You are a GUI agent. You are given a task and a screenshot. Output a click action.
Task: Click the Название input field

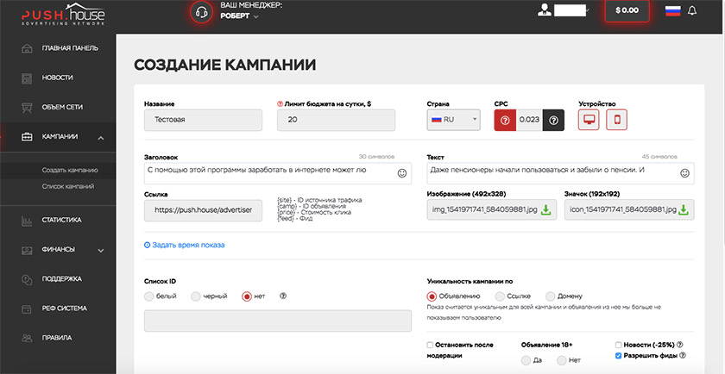tap(203, 120)
